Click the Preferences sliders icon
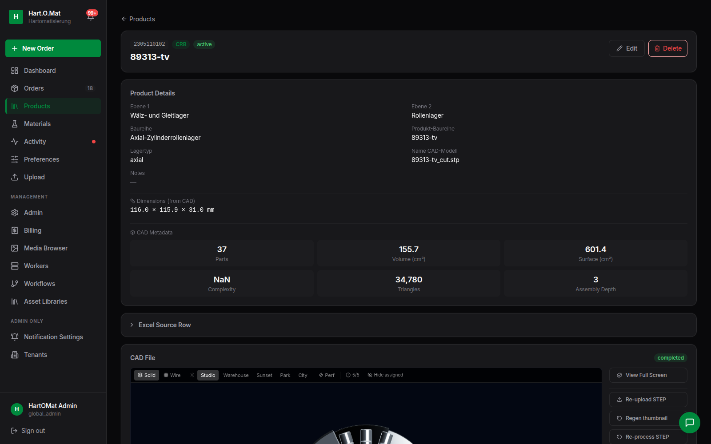Screen dimensions: 711x444 point(15,159)
